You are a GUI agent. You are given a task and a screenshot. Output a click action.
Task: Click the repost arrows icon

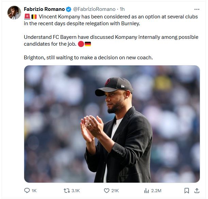tap(67, 191)
